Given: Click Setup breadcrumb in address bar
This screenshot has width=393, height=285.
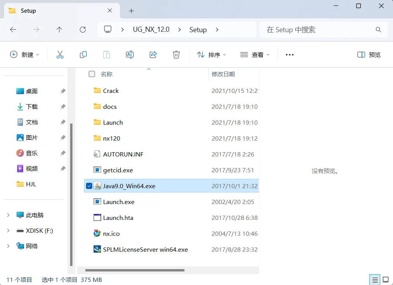Looking at the screenshot, I should click(198, 29).
